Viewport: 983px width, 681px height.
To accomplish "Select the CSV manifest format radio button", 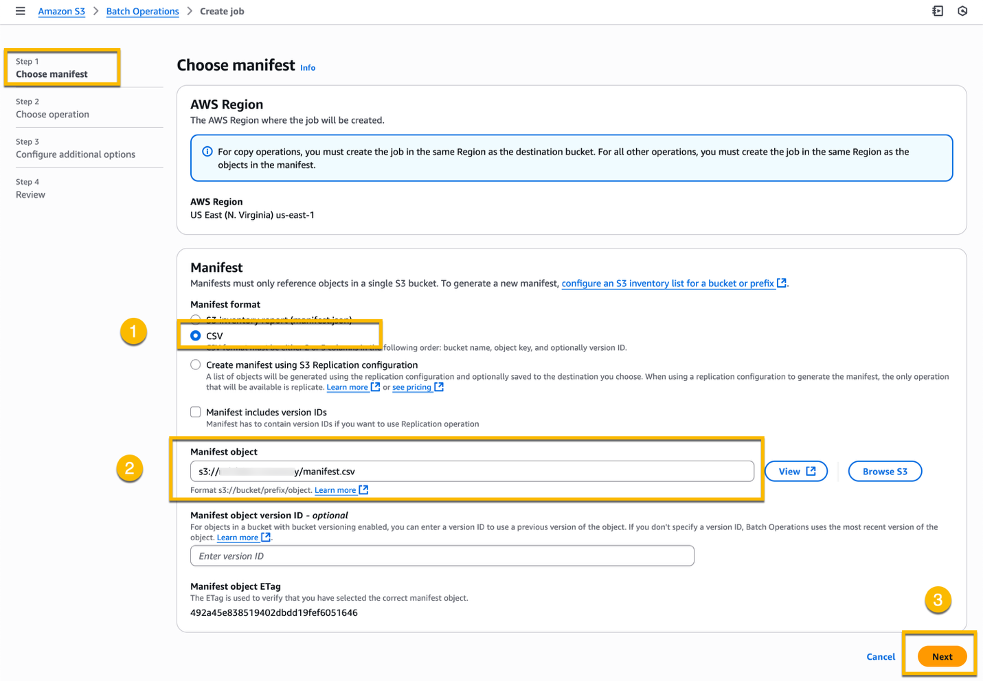I will pos(196,336).
